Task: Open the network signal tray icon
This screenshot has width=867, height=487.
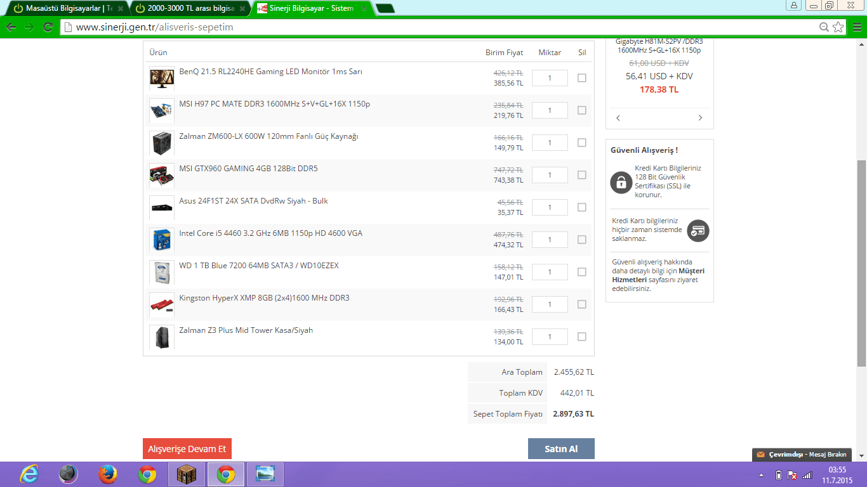Action: [x=807, y=475]
